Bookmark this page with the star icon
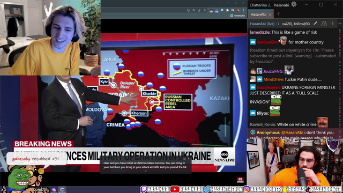The image size is (343, 193). [205, 10]
